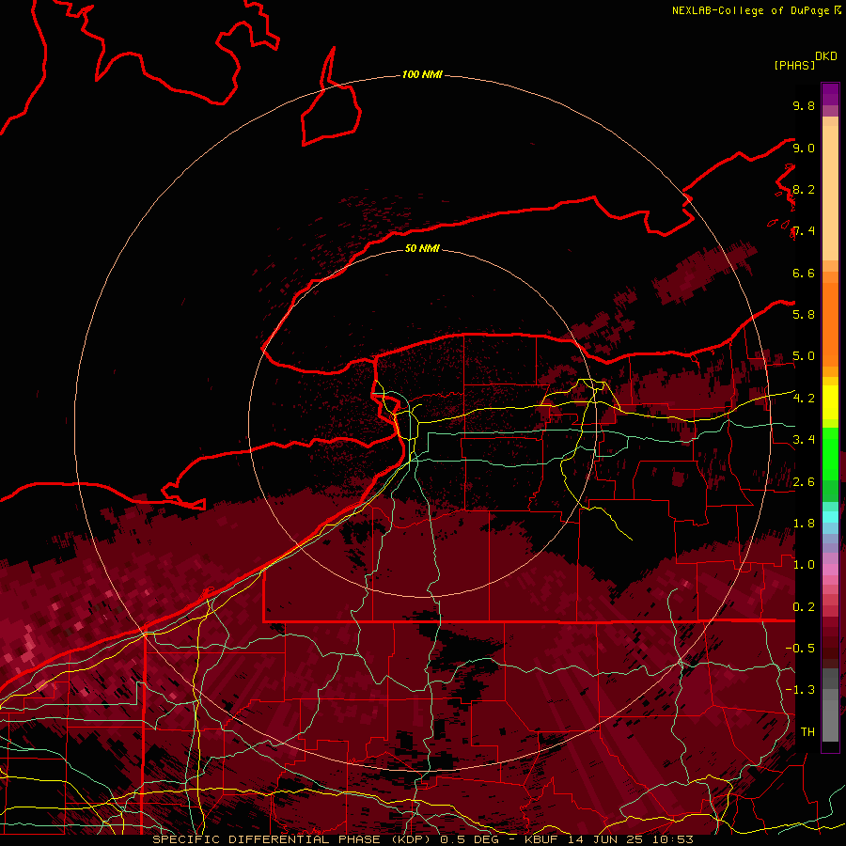This screenshot has height=846, width=846.
Task: Click the 50 NMI range ring label
Action: (422, 248)
